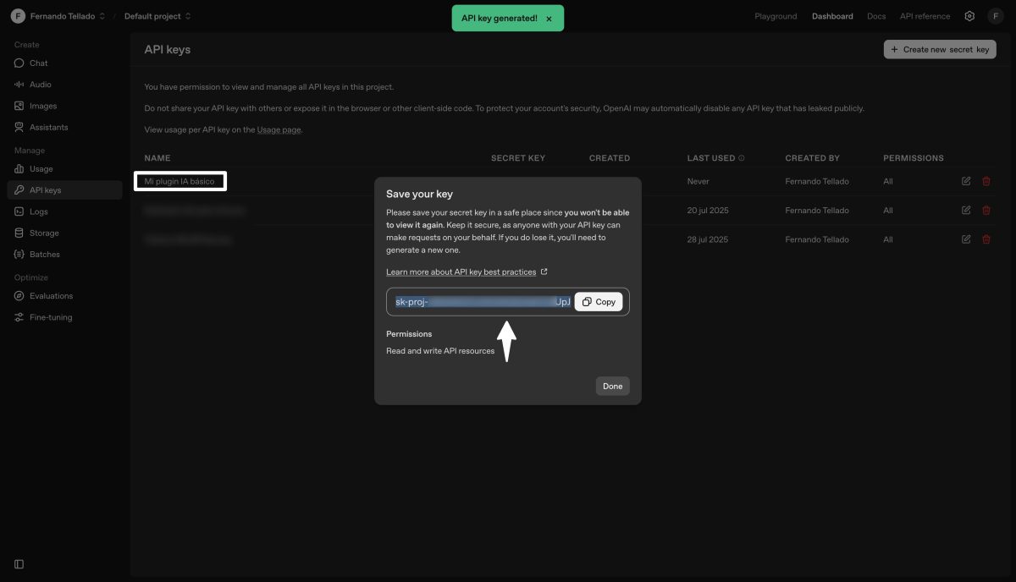
Task: Edit the 'Mi plugin IA básico' key name
Action: [x=965, y=180]
